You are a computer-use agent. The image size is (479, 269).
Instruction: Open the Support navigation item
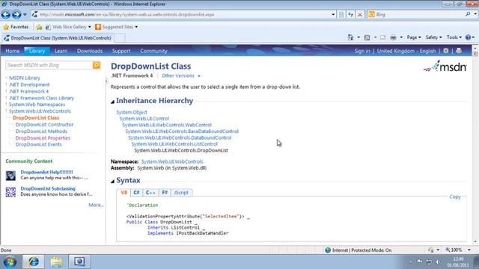[121, 51]
